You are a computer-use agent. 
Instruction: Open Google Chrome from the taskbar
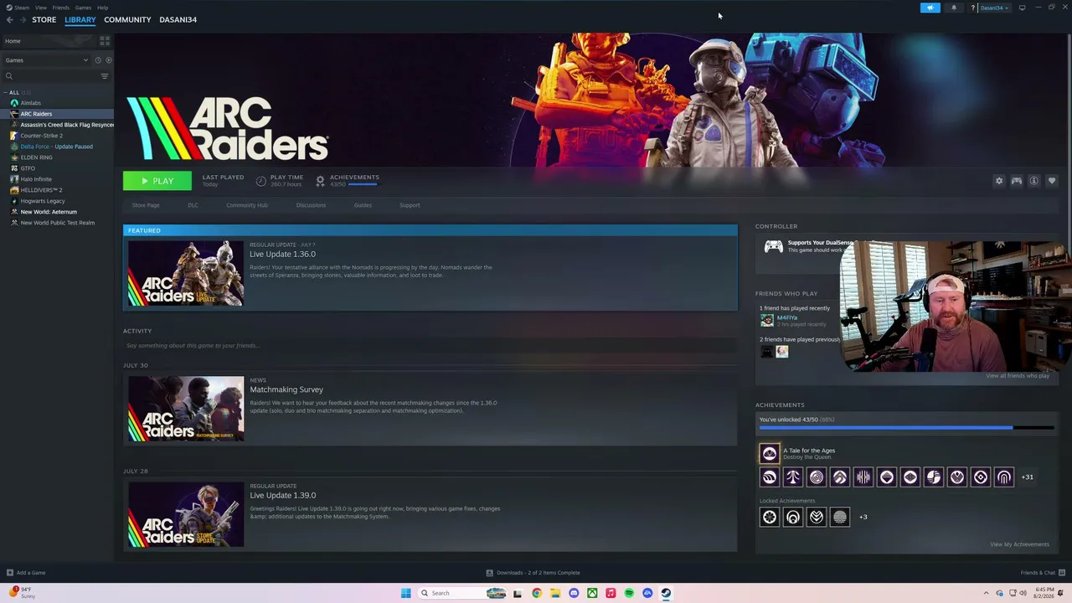(537, 593)
